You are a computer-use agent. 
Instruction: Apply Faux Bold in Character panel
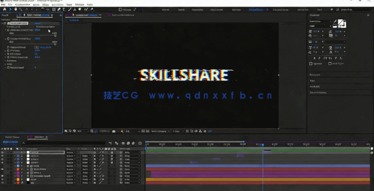(315, 58)
